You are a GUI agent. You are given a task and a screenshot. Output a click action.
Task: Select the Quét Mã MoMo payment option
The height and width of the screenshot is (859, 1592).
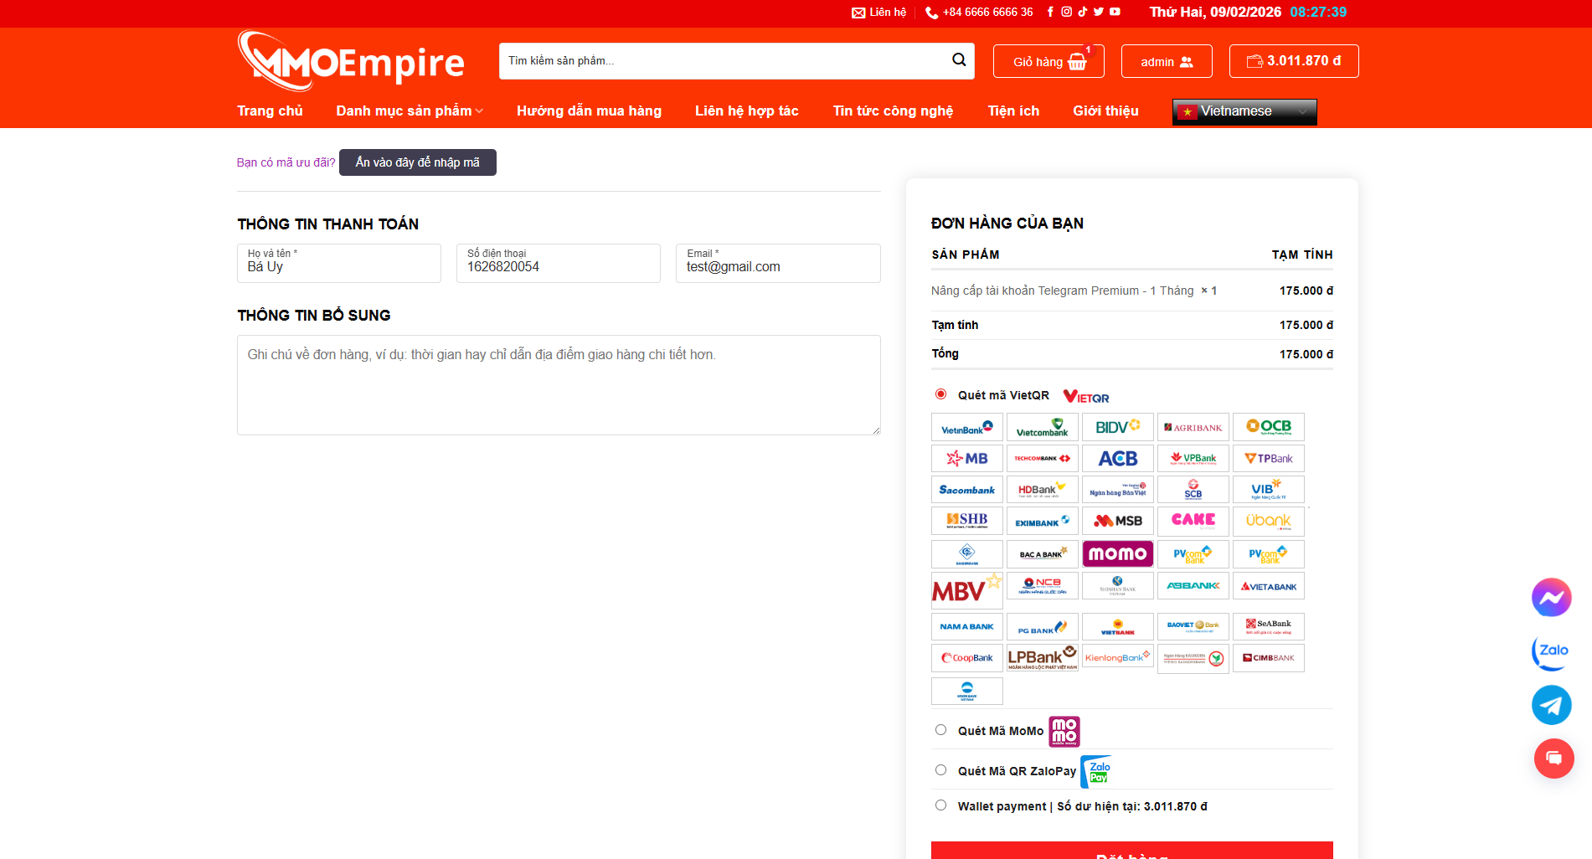941,730
